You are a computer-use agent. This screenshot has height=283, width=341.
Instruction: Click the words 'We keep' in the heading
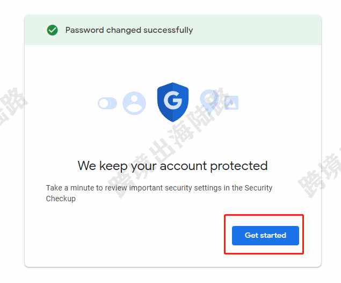click(x=103, y=166)
